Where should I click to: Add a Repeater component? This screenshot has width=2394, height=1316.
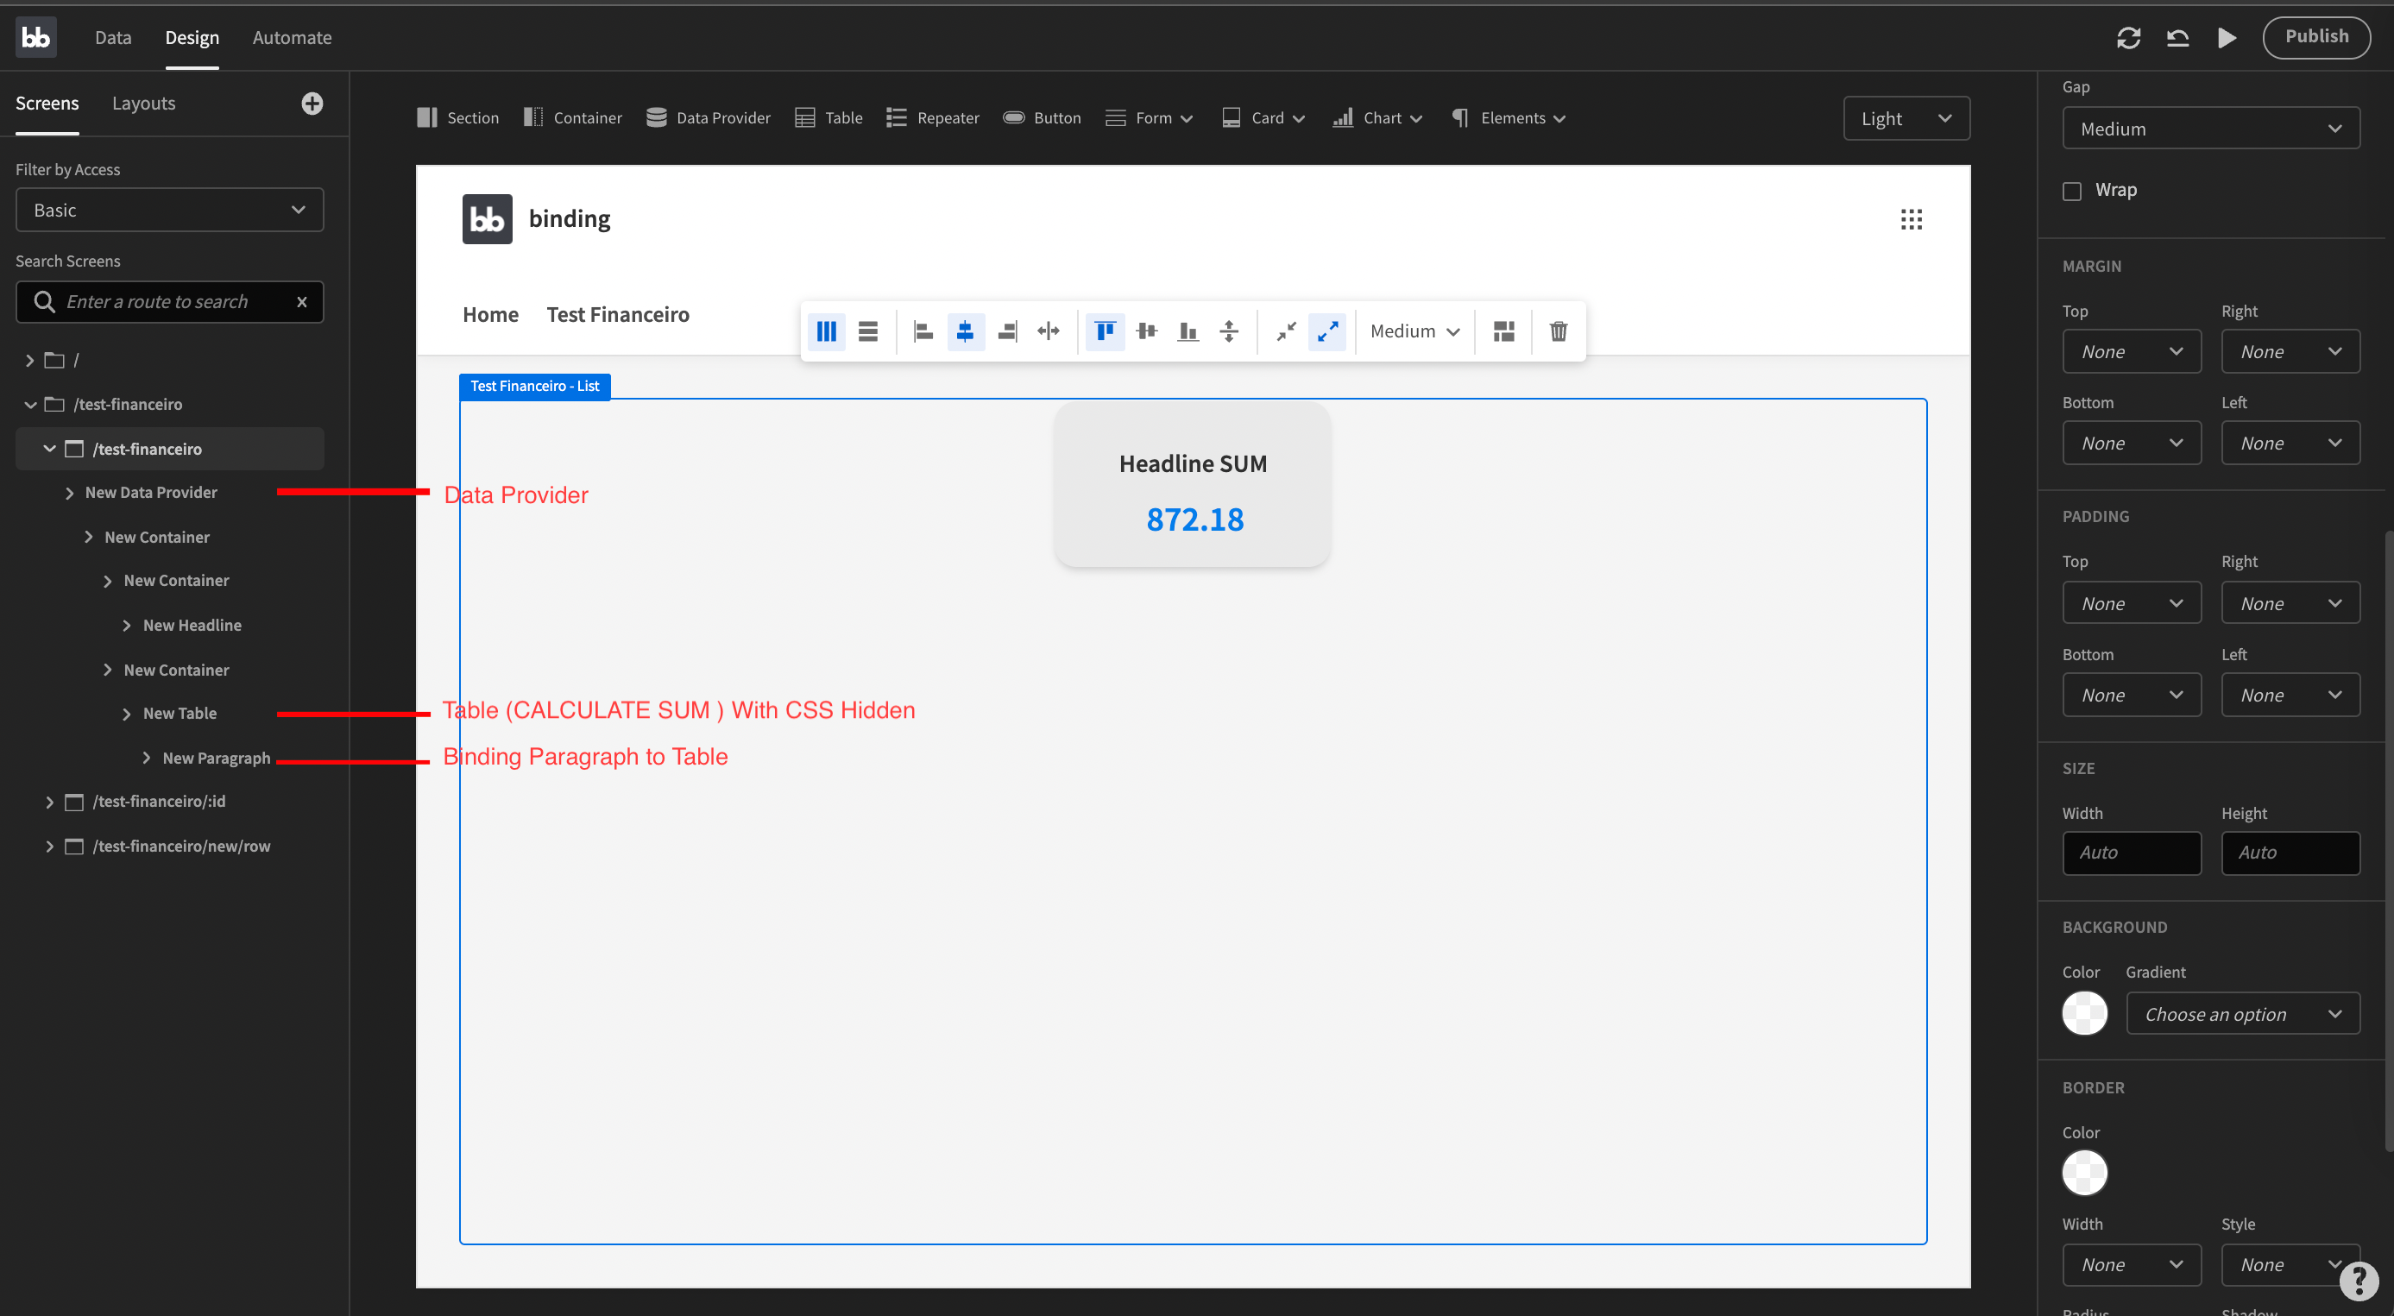[932, 117]
